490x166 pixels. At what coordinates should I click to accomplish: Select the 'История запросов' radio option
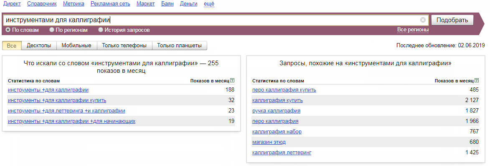(101, 30)
